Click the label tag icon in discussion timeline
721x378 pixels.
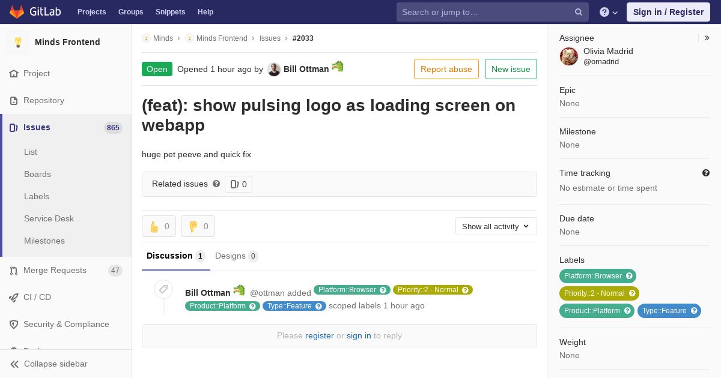click(163, 289)
